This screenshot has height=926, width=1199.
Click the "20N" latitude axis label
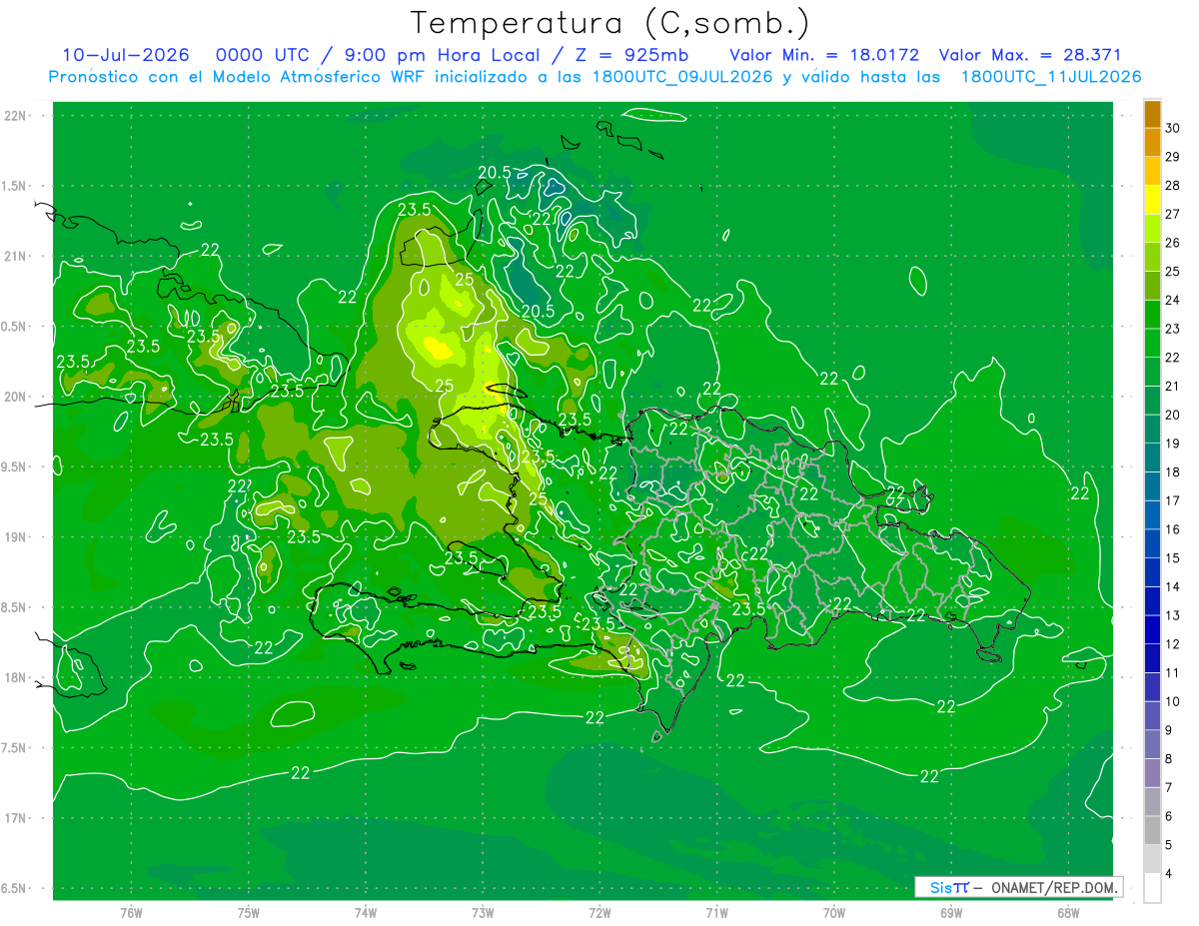[16, 397]
